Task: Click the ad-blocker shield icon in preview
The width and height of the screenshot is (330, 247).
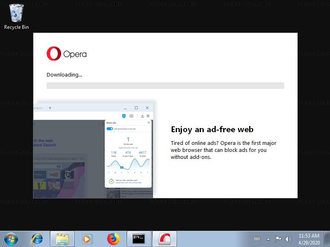Action: 124,116
